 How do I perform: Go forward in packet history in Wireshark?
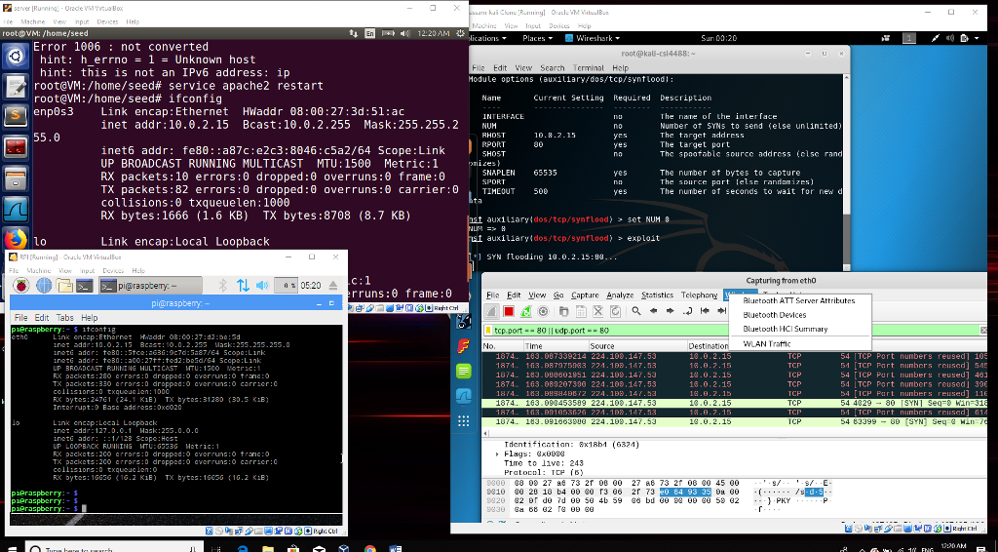click(671, 311)
